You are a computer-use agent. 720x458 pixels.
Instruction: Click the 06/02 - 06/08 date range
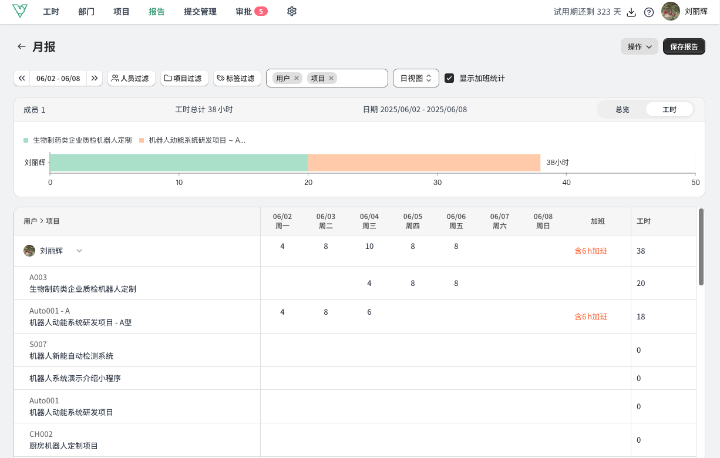[58, 78]
